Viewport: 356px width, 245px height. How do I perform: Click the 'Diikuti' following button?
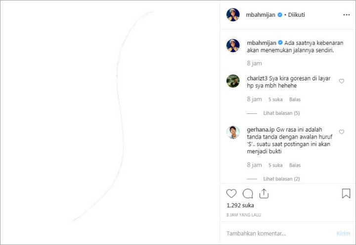296,15
